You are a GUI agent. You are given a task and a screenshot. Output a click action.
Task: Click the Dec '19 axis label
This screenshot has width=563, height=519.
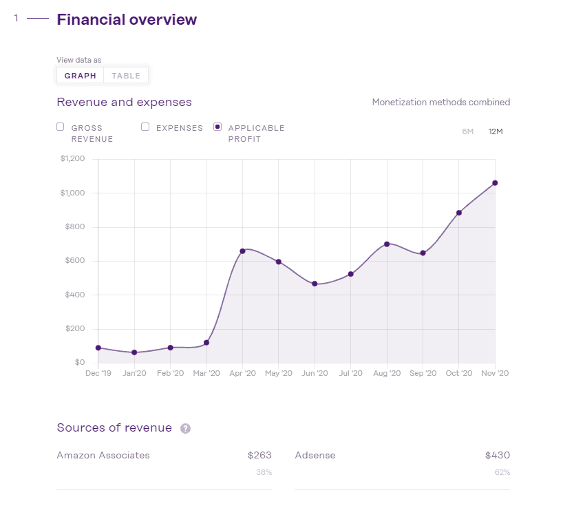98,373
